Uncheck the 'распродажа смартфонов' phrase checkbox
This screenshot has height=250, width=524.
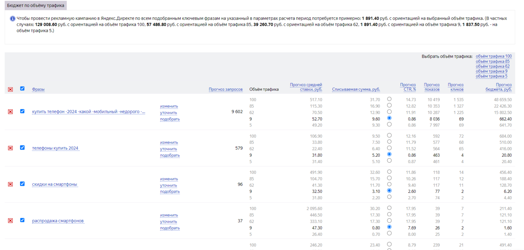[x=22, y=220]
